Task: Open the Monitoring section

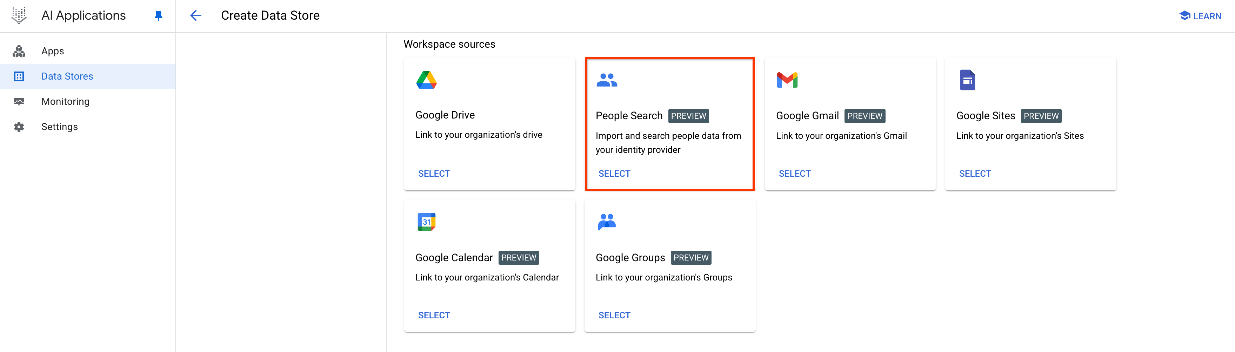Action: (x=65, y=101)
